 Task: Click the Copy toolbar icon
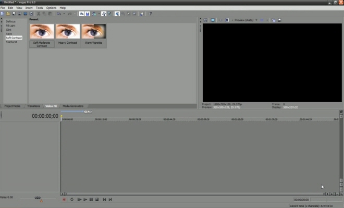point(44,14)
